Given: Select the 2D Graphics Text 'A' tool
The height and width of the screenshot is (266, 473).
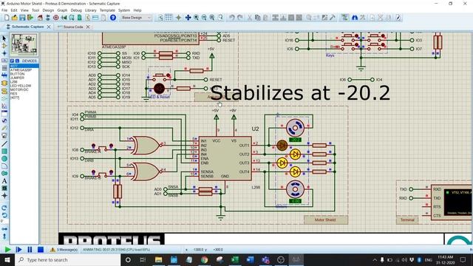Looking at the screenshot, I should (4, 181).
